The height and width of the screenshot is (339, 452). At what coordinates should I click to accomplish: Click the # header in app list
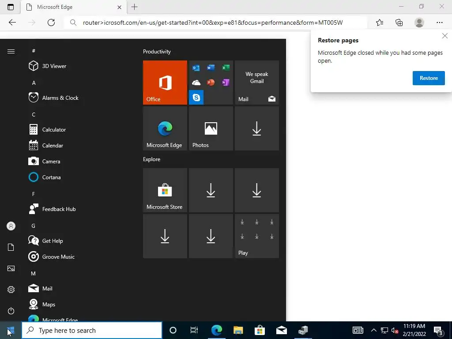(x=34, y=51)
